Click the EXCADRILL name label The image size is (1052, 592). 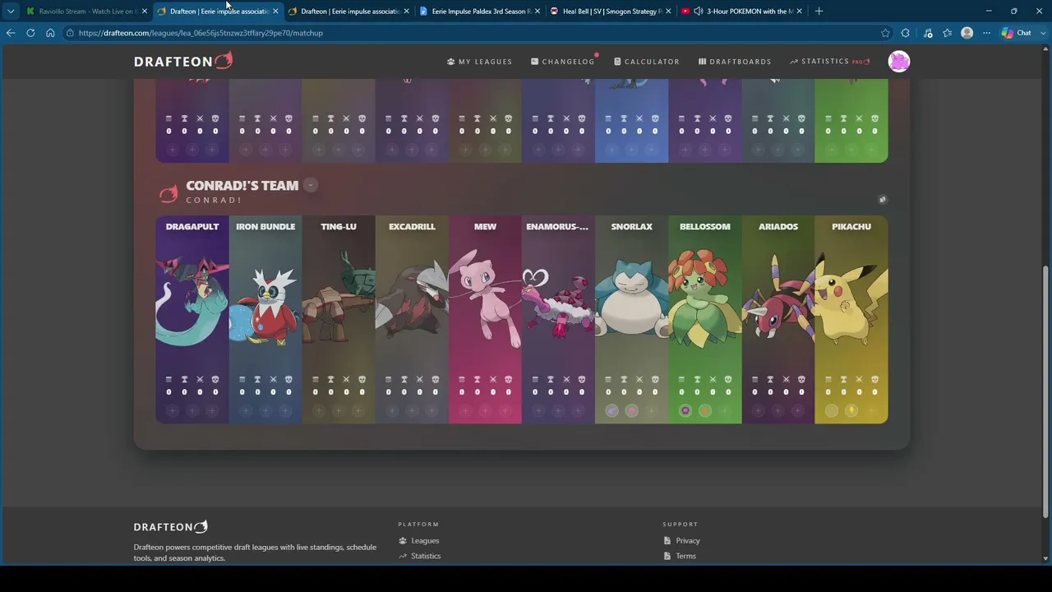point(412,227)
